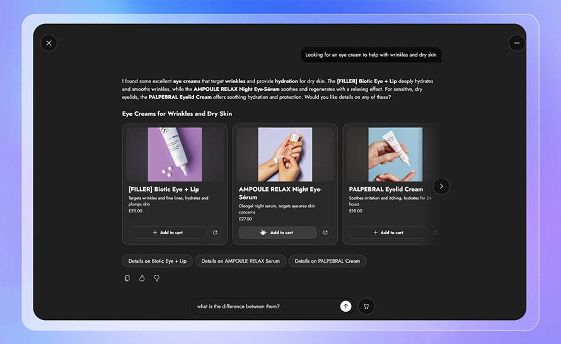Give the response a thumbs up
The width and height of the screenshot is (561, 344).
click(x=142, y=278)
